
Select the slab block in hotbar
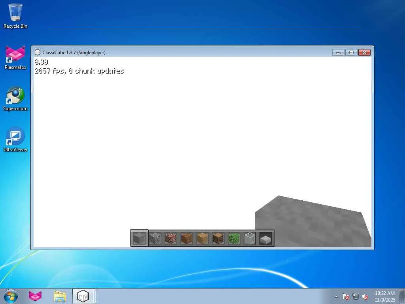click(x=266, y=238)
